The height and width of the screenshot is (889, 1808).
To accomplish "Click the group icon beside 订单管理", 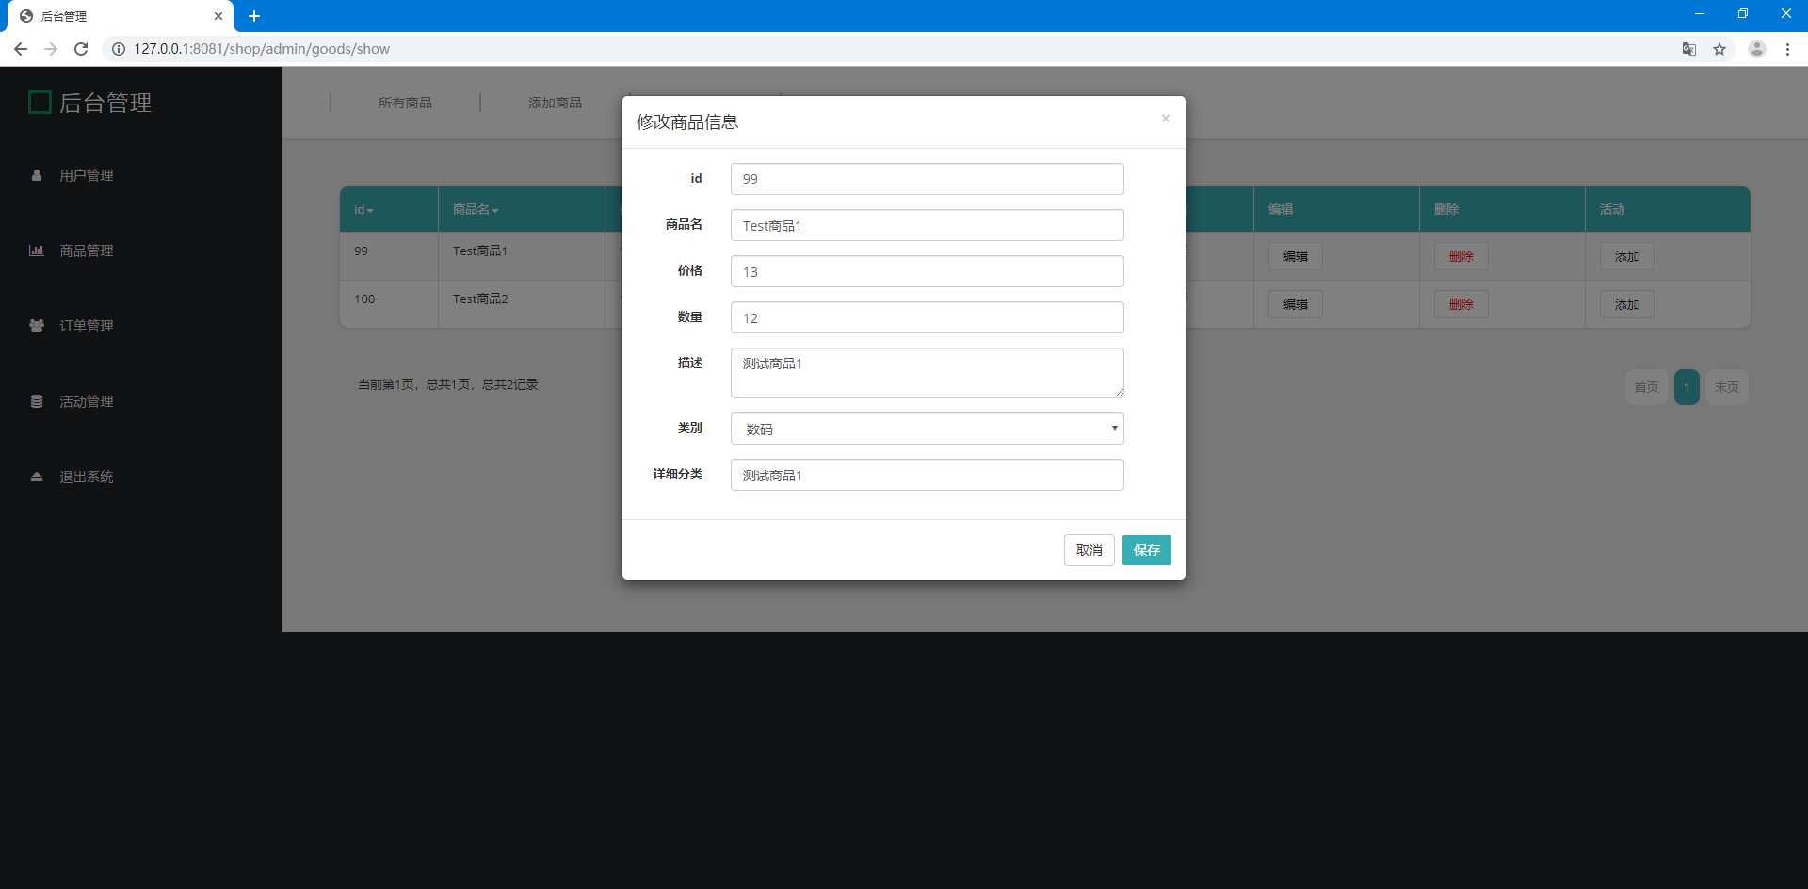I will [37, 326].
